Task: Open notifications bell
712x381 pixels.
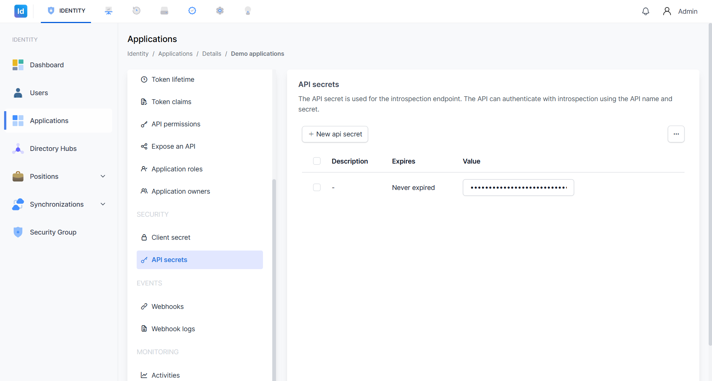Action: [x=646, y=11]
